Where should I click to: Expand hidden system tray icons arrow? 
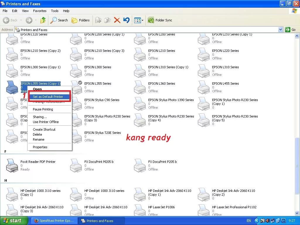pyautogui.click(x=257, y=221)
